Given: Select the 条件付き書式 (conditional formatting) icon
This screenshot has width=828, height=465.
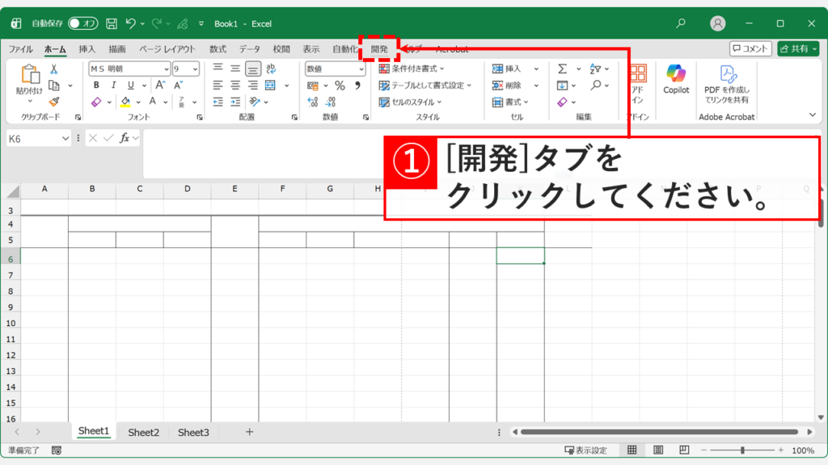Looking at the screenshot, I should 382,69.
